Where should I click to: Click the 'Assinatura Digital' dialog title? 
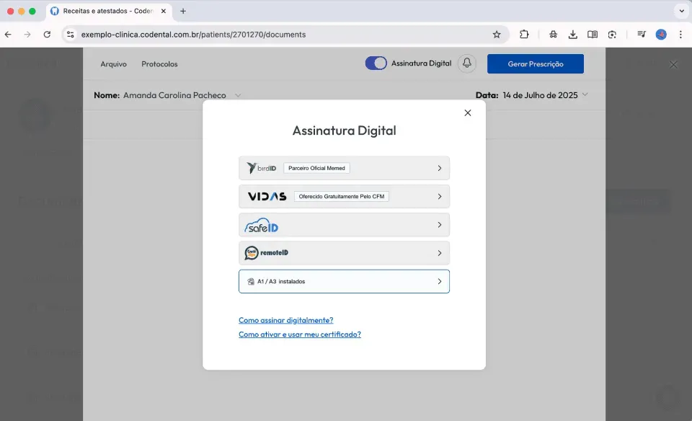(345, 130)
